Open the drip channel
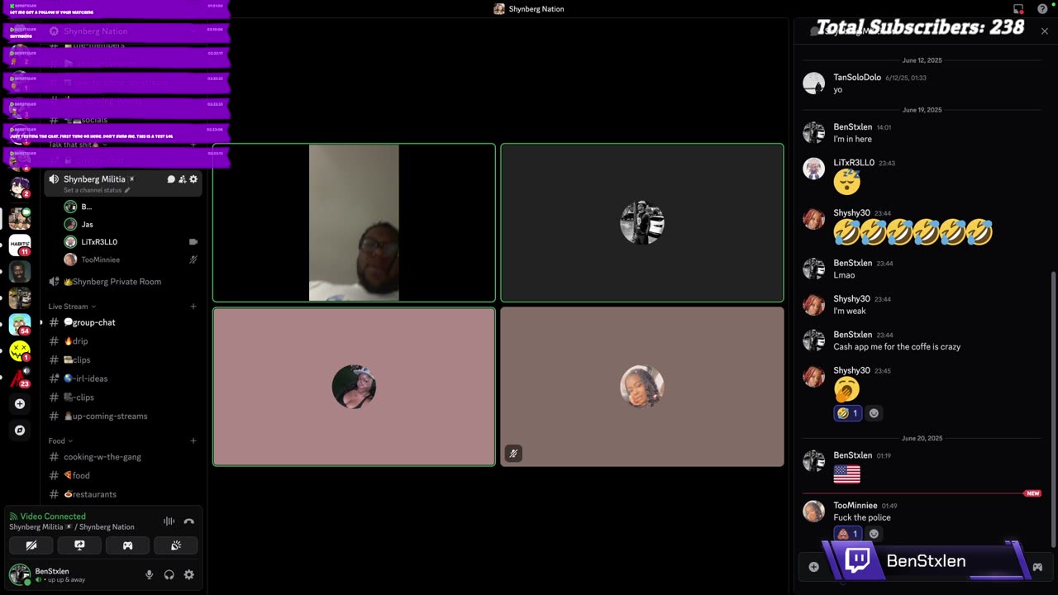1058x595 pixels. [122, 341]
